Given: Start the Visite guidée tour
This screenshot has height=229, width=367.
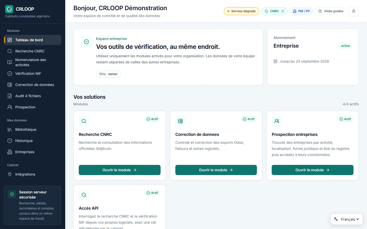Looking at the screenshot, I should [x=331, y=11].
